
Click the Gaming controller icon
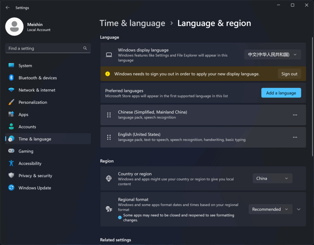click(11, 151)
